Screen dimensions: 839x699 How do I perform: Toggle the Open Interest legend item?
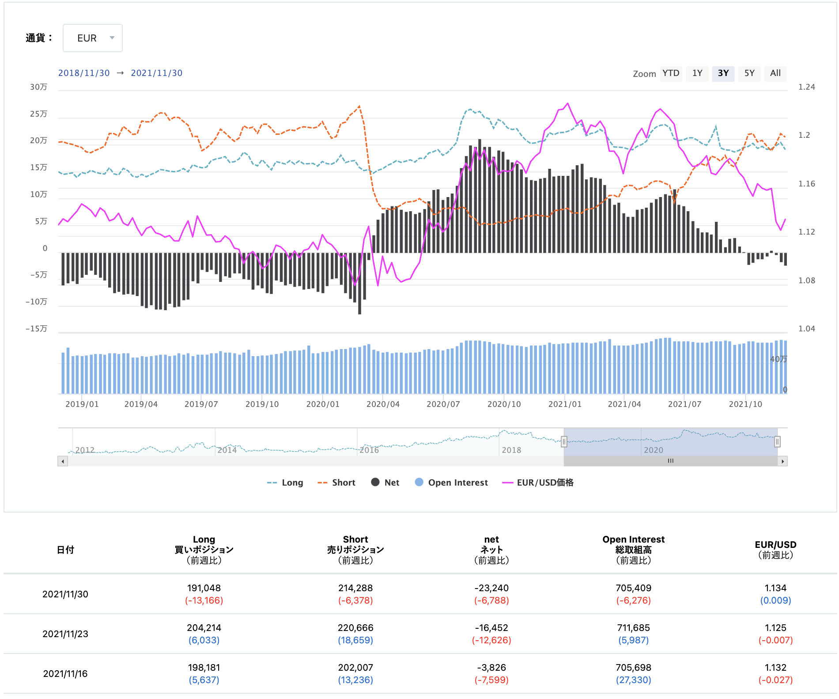[451, 482]
